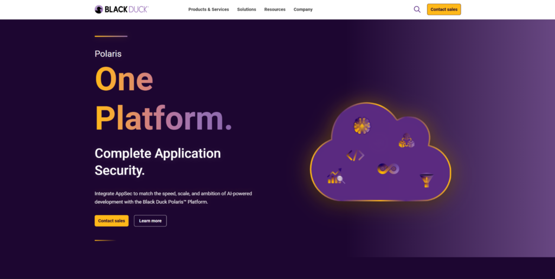Viewport: 555px width, 279px height.
Task: Click Contact sales in the header
Action: point(444,10)
